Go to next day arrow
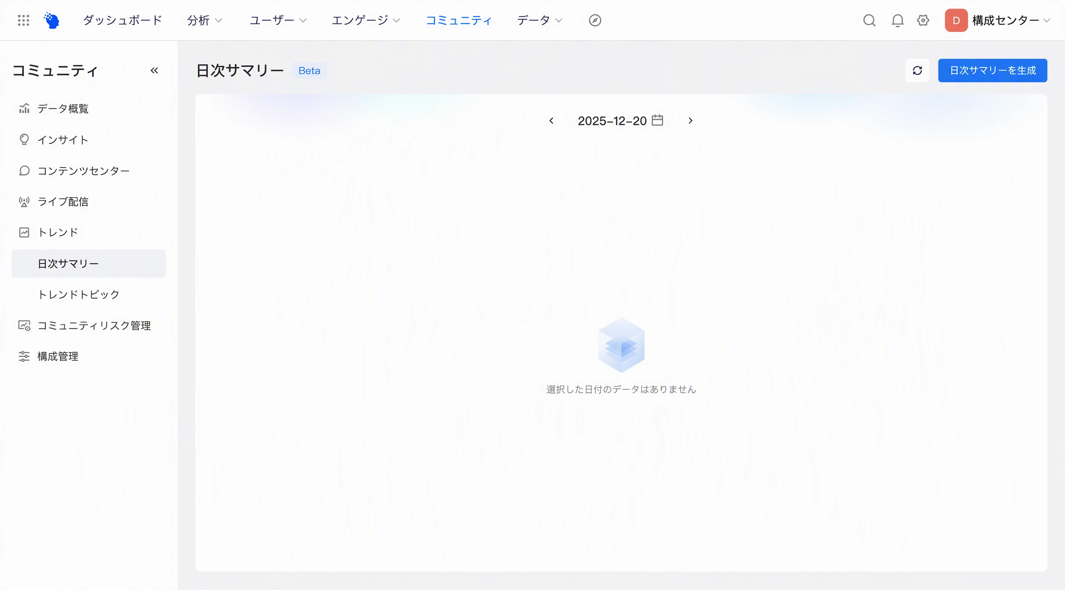This screenshot has height=590, width=1065. 690,121
